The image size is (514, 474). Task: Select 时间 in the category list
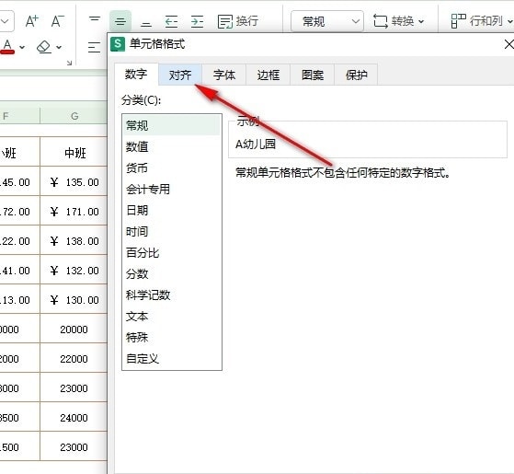pos(172,232)
